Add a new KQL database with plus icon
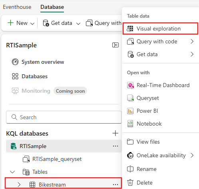The height and width of the screenshot is (189, 199). 115,133
